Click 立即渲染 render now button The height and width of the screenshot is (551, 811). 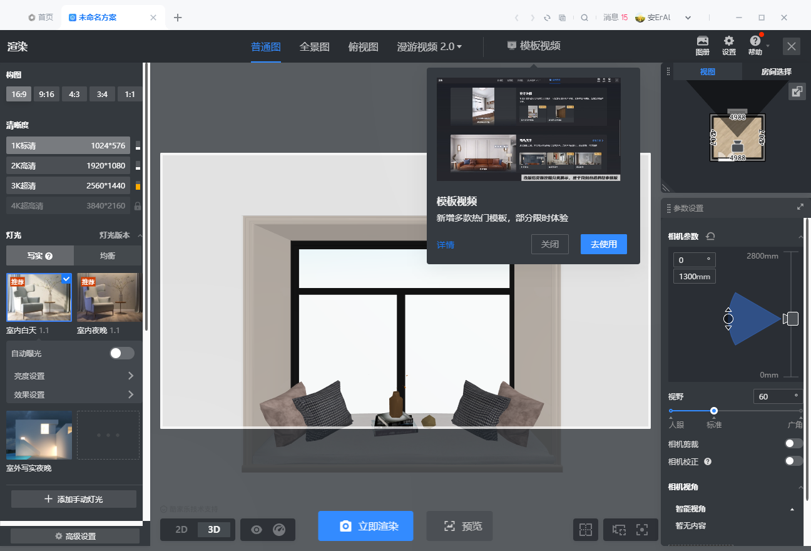[x=365, y=526]
